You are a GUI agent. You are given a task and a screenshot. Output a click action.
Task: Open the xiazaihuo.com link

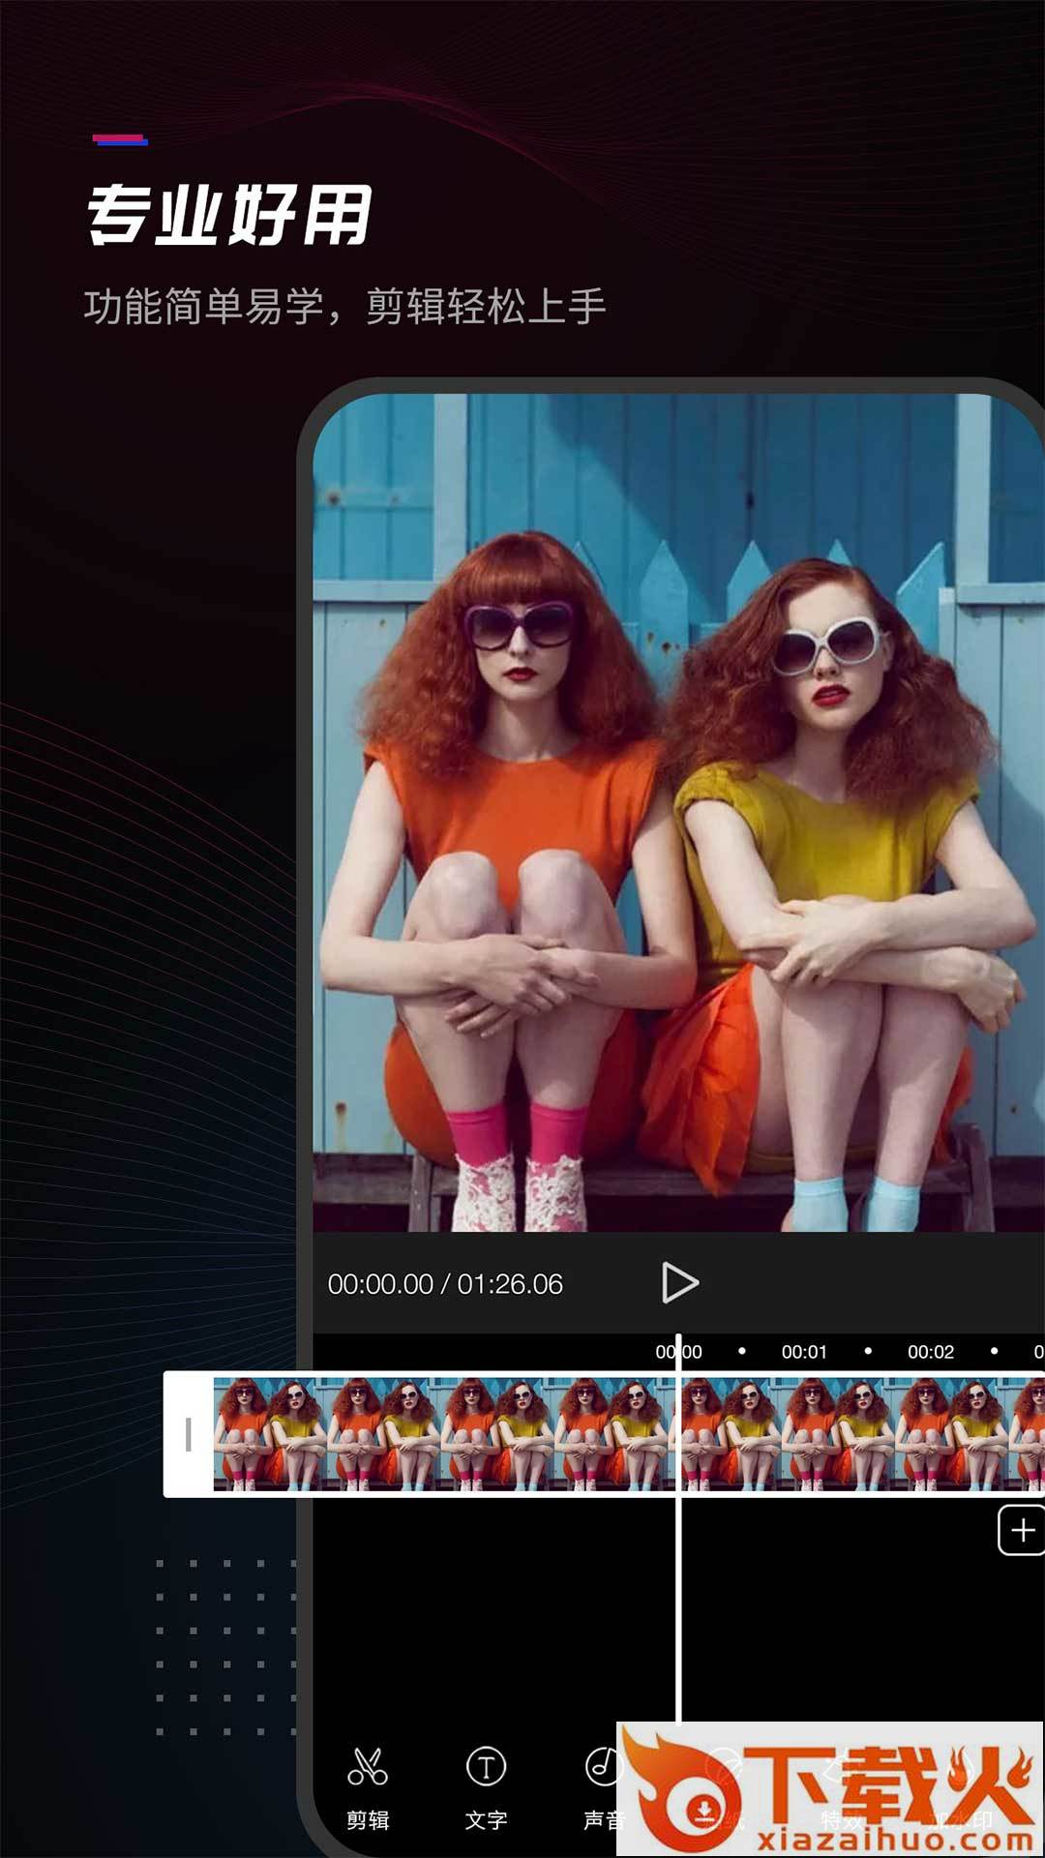click(x=895, y=1841)
